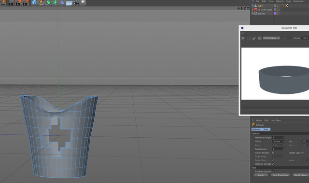Select the Tube object in Object Manager
Viewport: 309px width, 183px height.
(x=260, y=6)
